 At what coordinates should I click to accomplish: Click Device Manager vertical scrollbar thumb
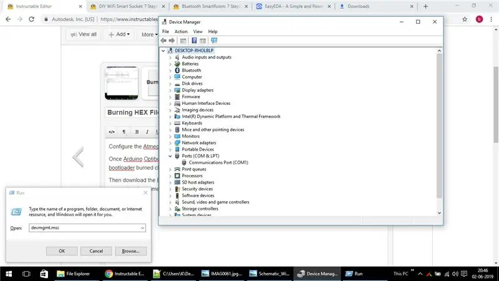pos(439,126)
